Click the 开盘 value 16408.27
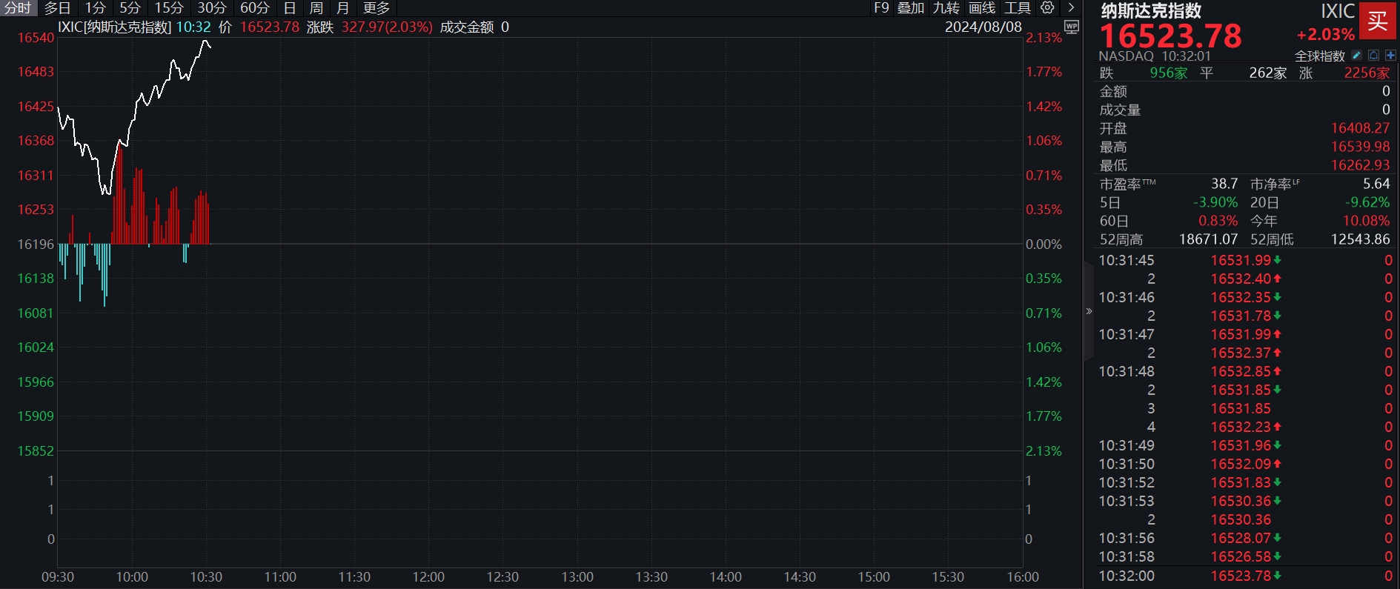The height and width of the screenshot is (589, 1400). pos(1360,128)
